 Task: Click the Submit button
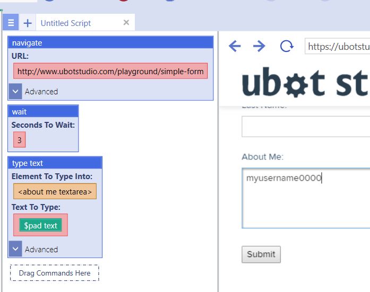261,254
